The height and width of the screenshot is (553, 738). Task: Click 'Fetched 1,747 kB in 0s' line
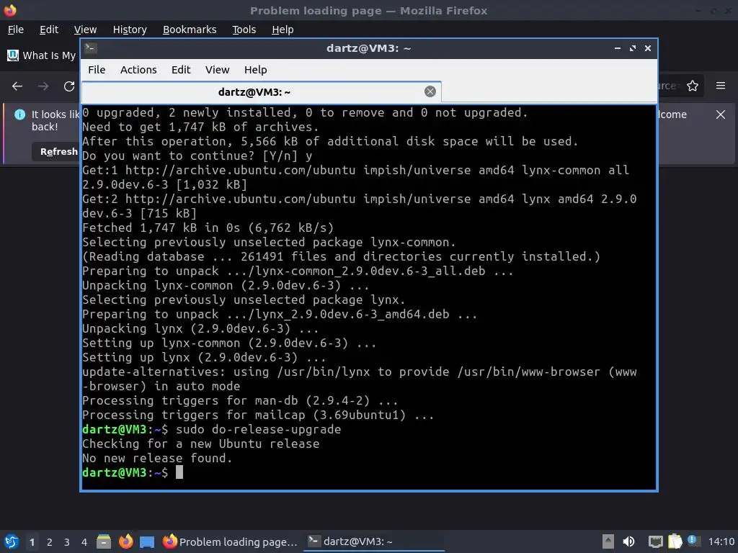(208, 228)
